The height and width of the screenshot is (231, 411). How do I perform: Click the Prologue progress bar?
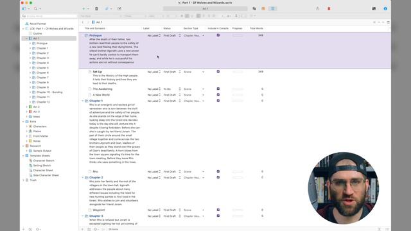238,35
